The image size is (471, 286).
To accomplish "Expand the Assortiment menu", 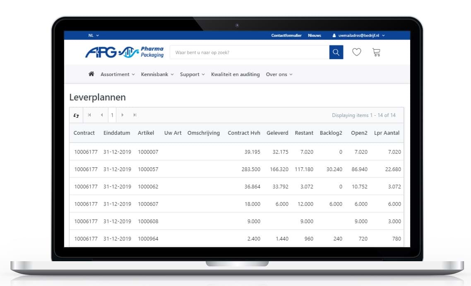I will (x=118, y=74).
